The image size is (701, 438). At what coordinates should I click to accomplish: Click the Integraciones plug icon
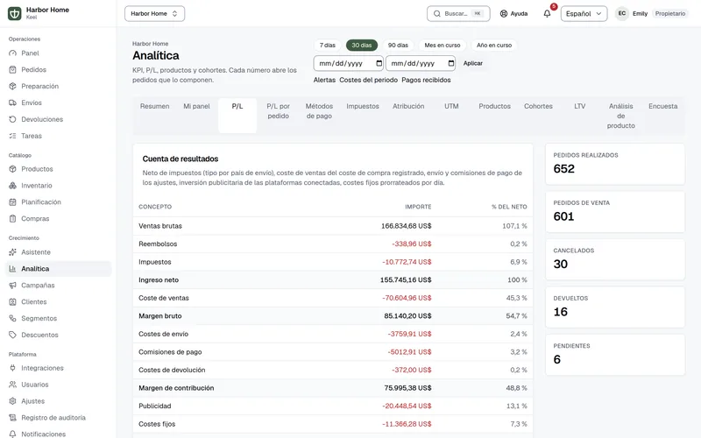click(x=12, y=368)
